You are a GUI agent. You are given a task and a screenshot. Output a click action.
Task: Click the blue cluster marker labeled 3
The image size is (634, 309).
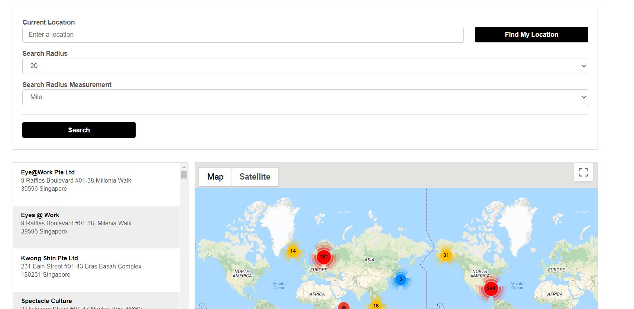coord(400,279)
